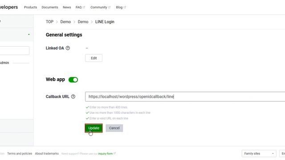
Task: Click the sidebar search input box
Action: pos(15,50)
